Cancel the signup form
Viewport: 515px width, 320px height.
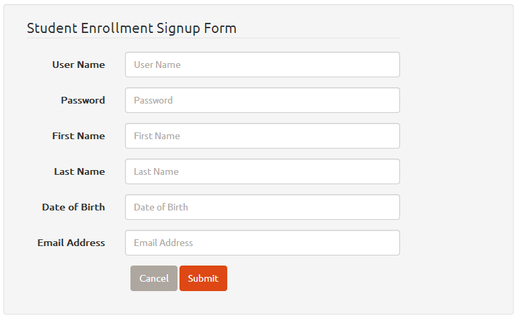tap(154, 278)
